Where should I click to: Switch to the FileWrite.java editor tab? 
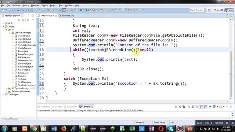pos(66,15)
